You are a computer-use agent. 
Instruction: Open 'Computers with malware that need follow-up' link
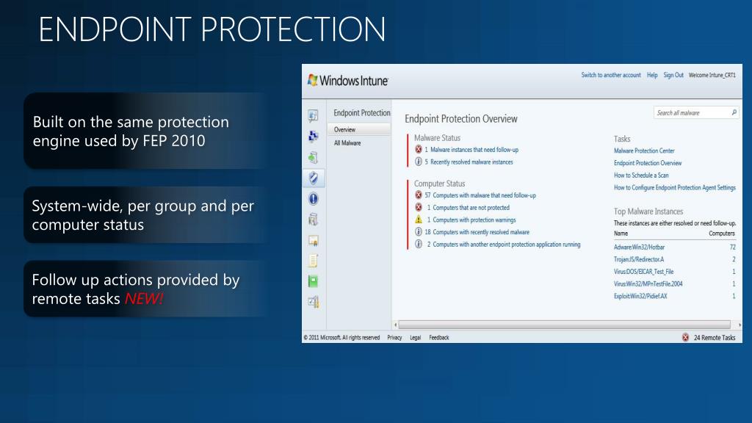[485, 195]
